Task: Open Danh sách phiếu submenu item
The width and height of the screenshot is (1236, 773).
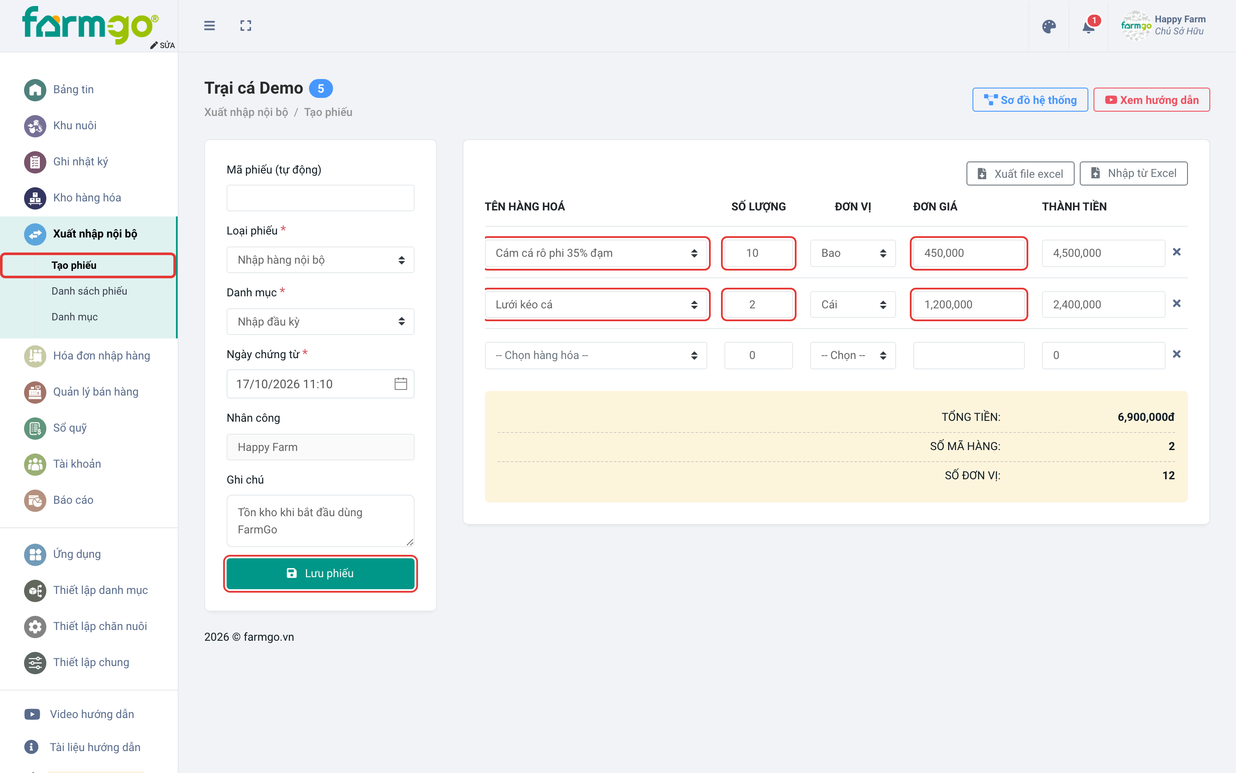Action: (x=89, y=291)
